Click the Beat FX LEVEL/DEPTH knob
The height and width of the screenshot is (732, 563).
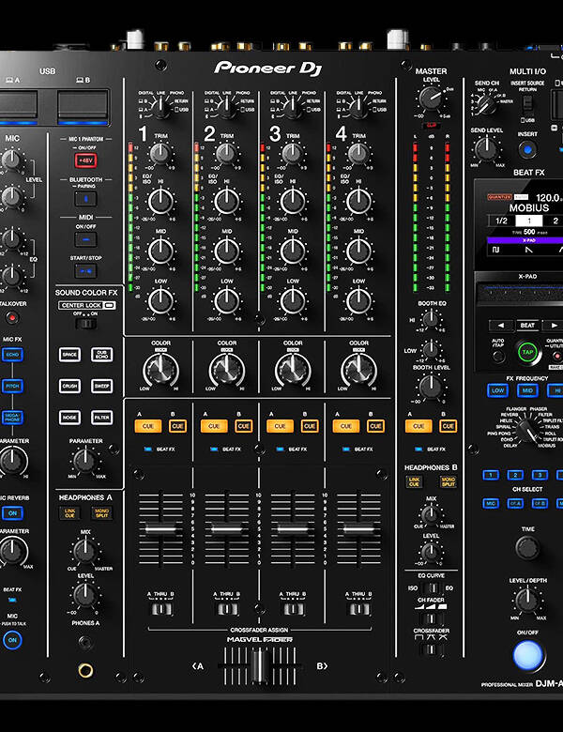(527, 601)
